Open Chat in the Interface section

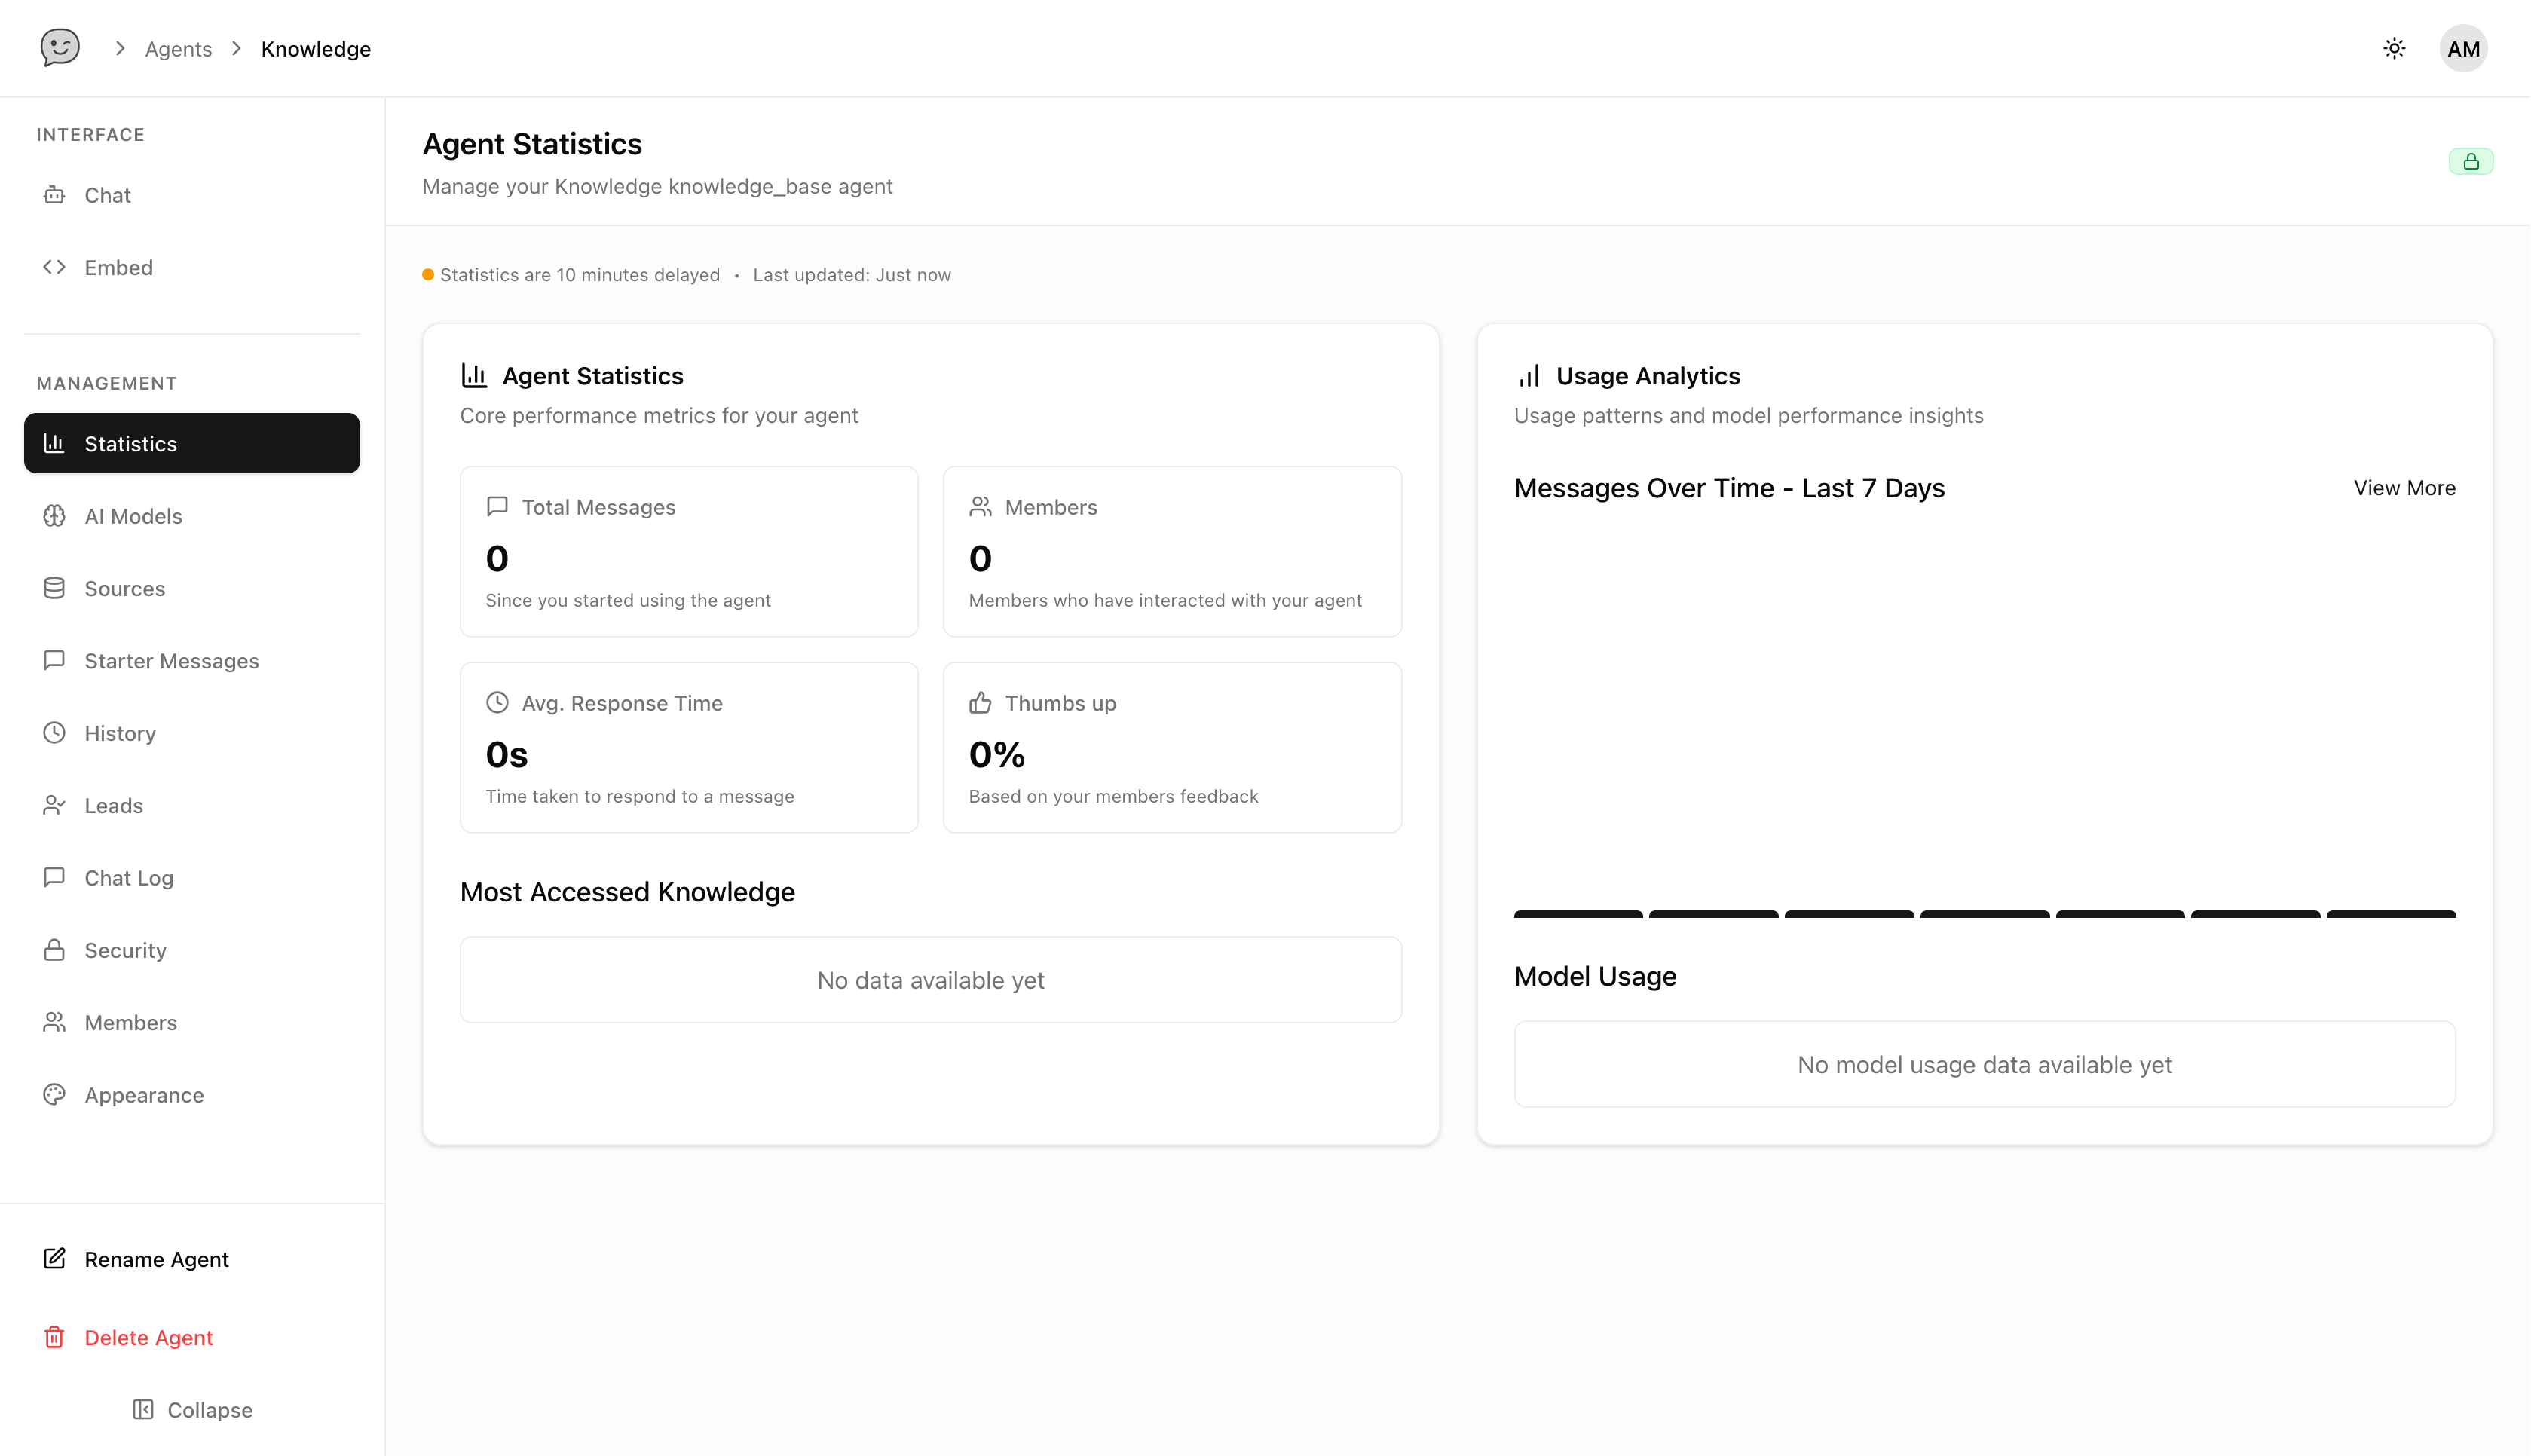click(107, 195)
